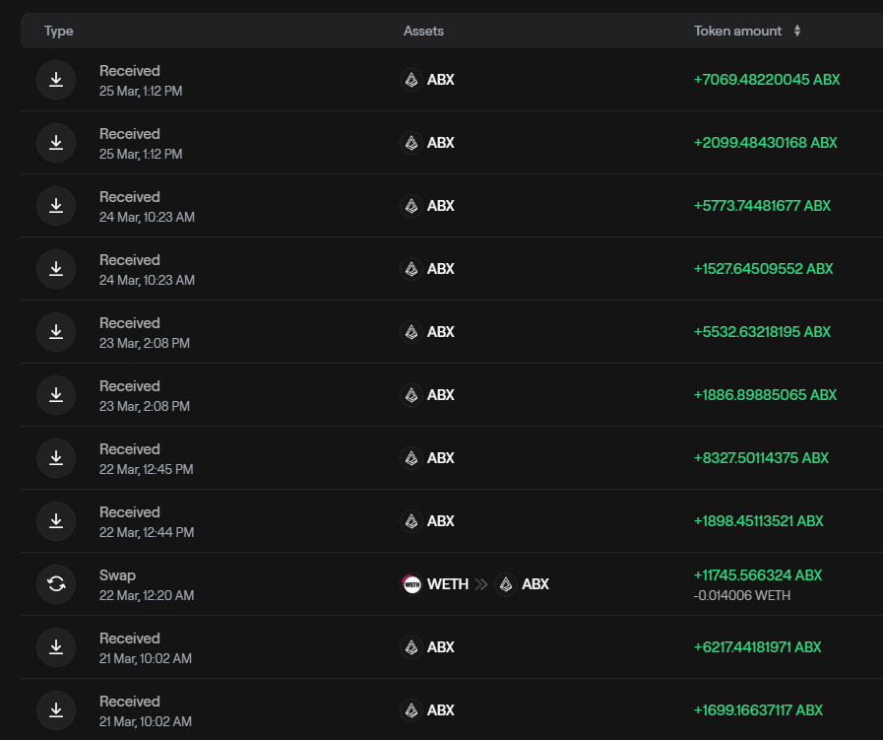The width and height of the screenshot is (883, 740).
Task: Click ABX token logo in the Swap row
Action: click(506, 584)
